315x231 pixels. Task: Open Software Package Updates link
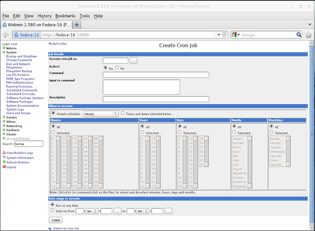point(25,98)
